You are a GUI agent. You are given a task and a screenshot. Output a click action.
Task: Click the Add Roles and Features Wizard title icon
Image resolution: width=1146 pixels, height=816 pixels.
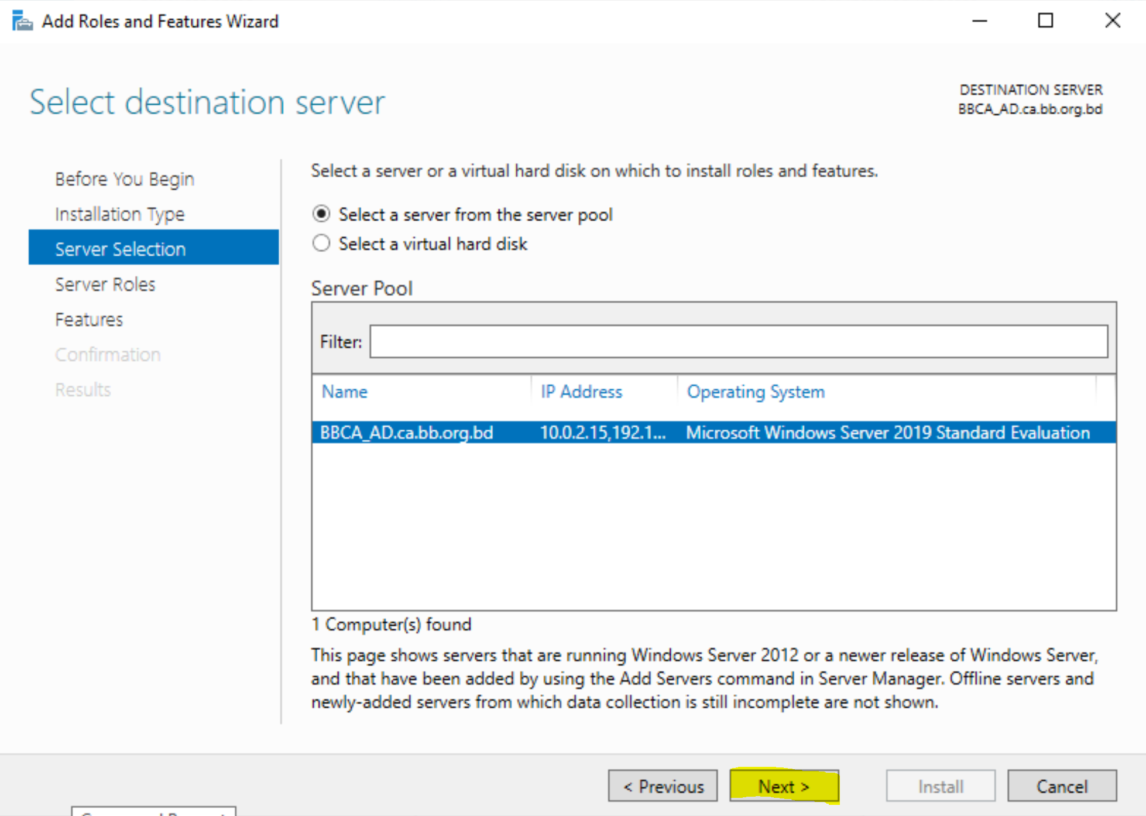[x=22, y=20]
